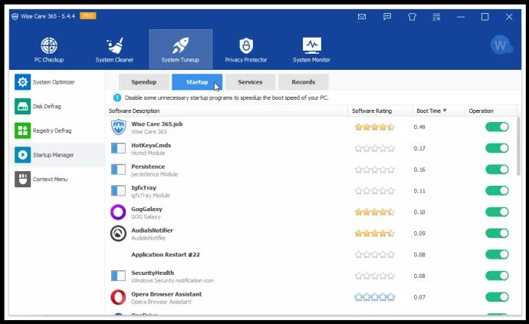Click boot time value 0.17

tap(419, 148)
